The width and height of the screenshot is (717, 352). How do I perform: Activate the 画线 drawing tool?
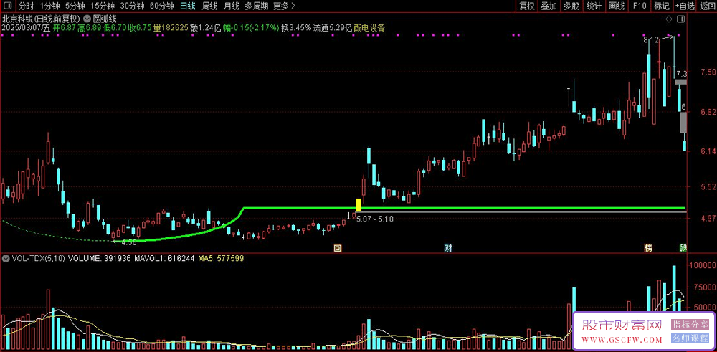click(x=617, y=6)
